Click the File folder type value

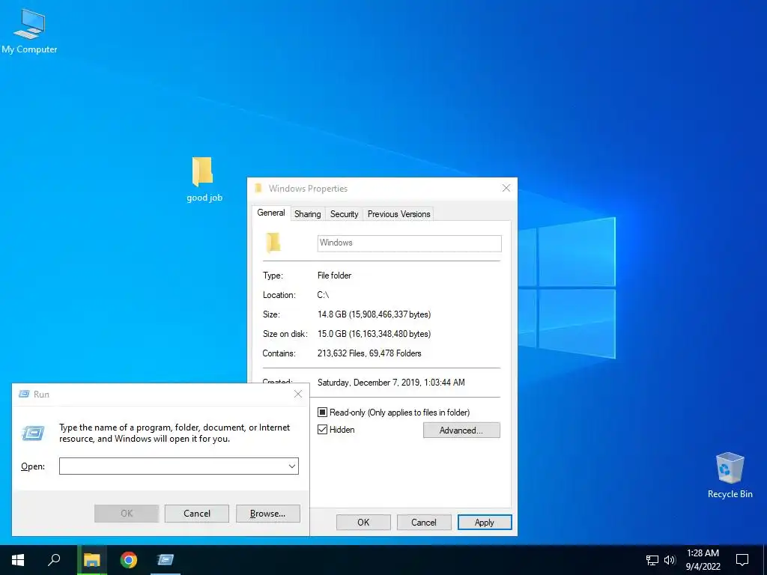334,276
